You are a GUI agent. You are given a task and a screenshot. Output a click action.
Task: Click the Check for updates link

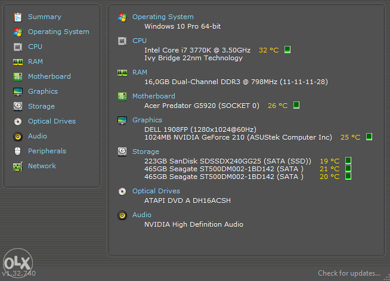point(349,273)
